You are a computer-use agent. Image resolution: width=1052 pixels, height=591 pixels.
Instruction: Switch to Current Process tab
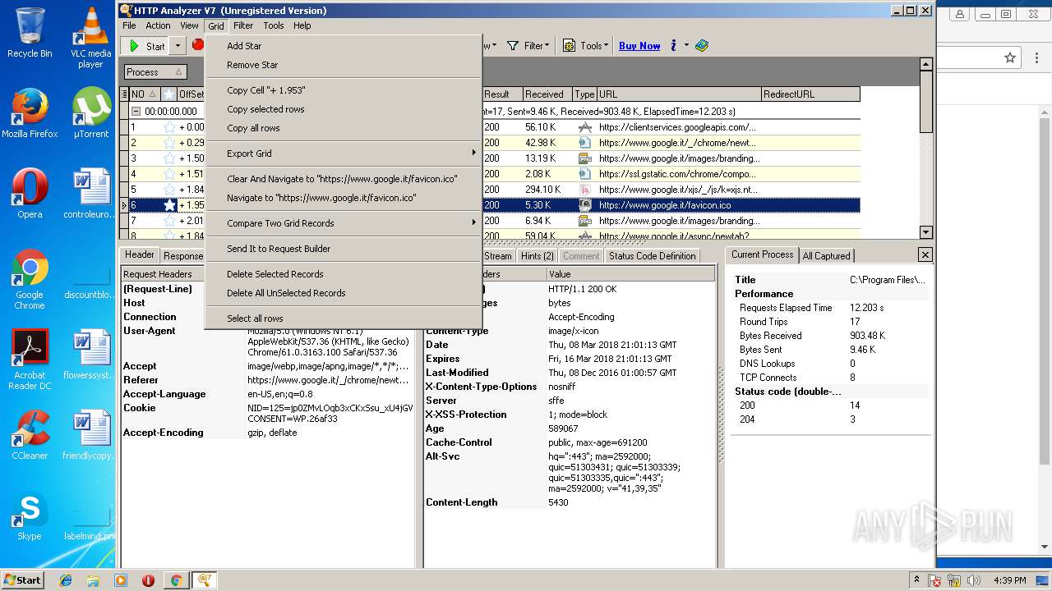click(763, 255)
